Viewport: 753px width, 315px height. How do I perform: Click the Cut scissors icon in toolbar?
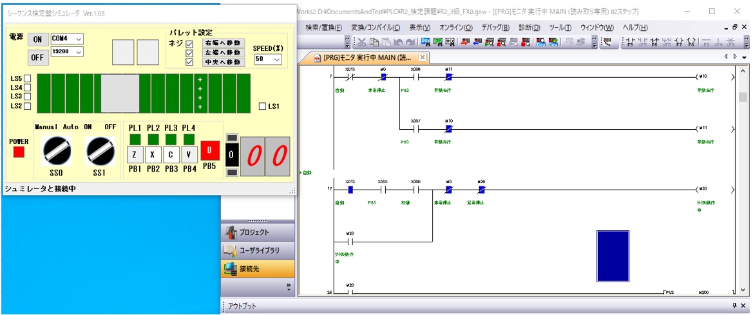coord(361,42)
